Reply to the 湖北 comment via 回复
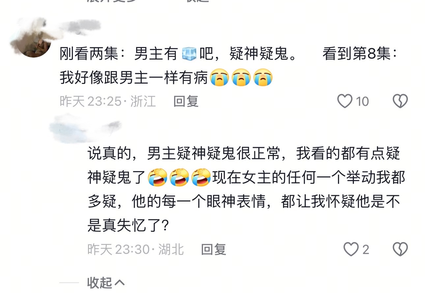425x293 pixels. click(x=213, y=250)
